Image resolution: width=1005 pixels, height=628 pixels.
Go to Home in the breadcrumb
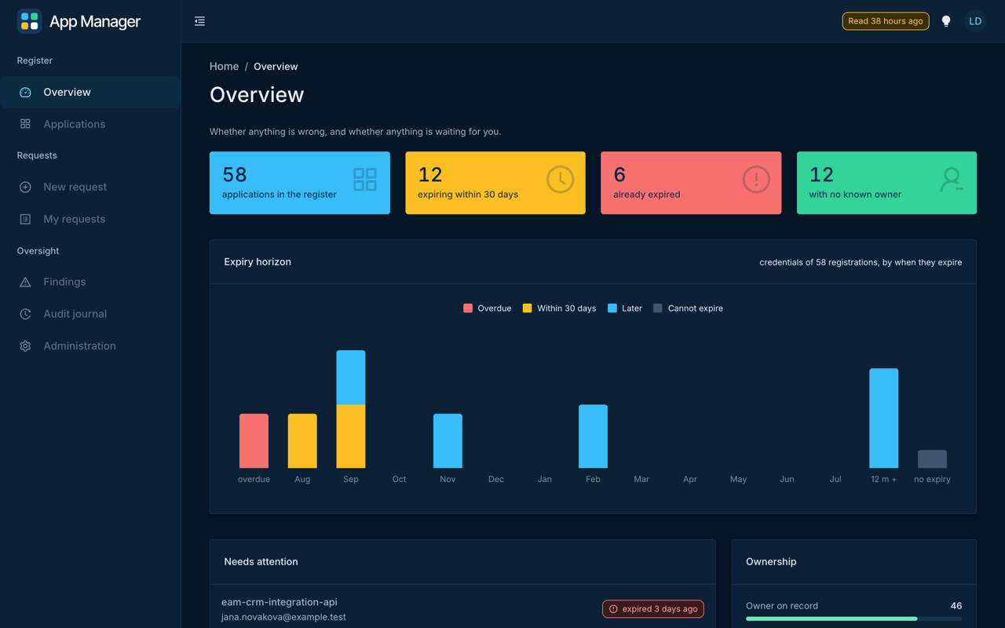pos(224,67)
